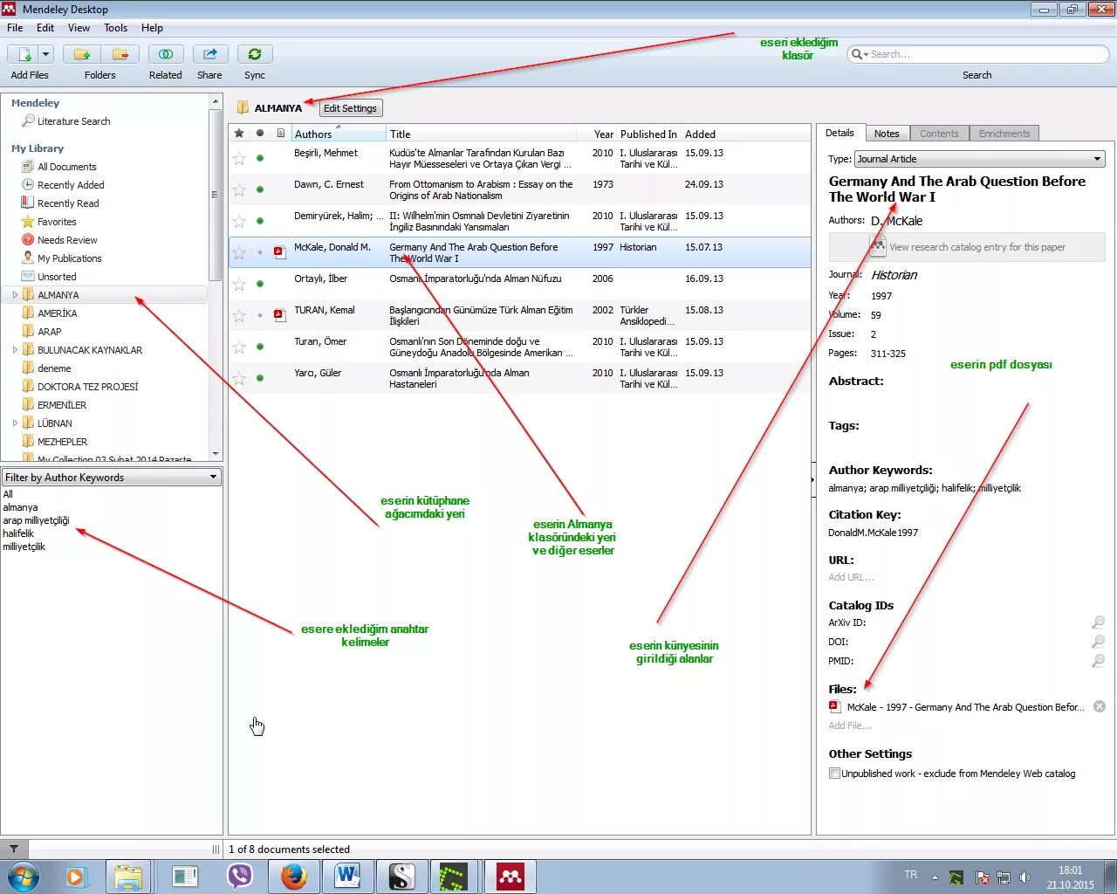This screenshot has width=1117, height=894.
Task: Click the Edit Settings button
Action: [350, 108]
